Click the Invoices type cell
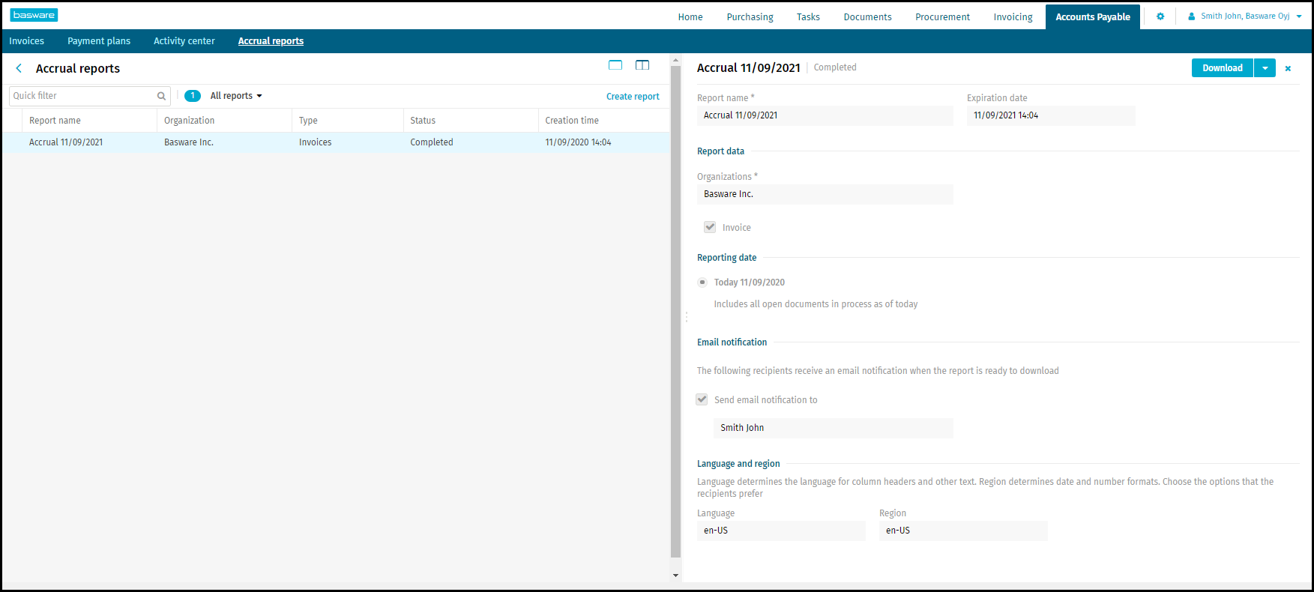 coord(315,142)
